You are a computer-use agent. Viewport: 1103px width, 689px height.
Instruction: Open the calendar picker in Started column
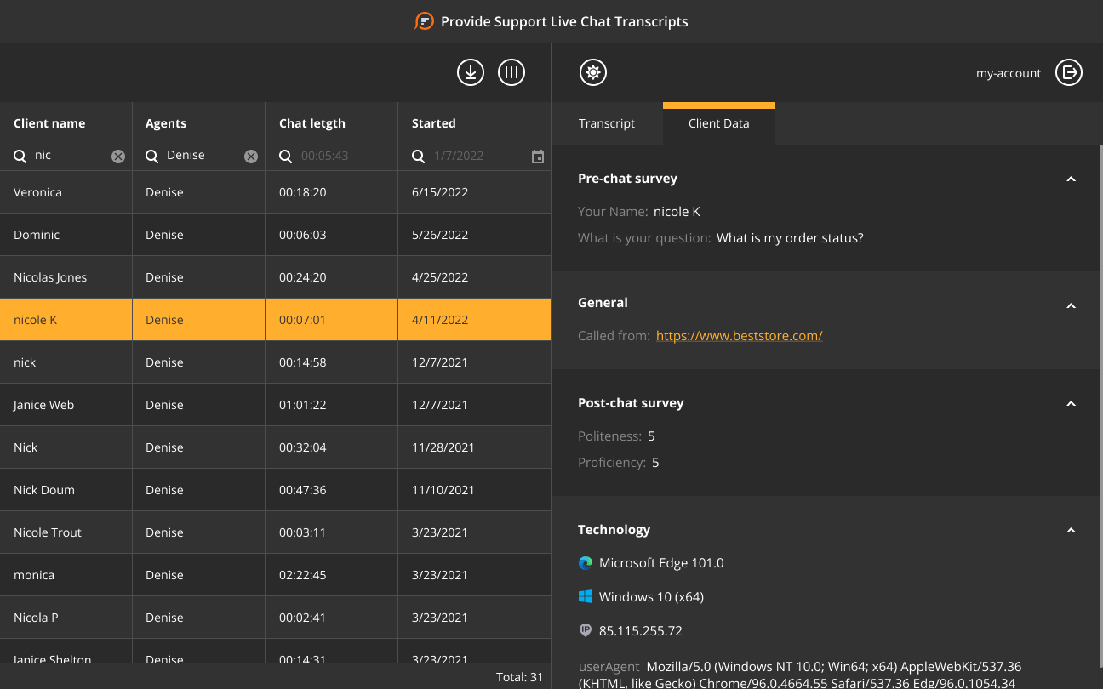(537, 157)
